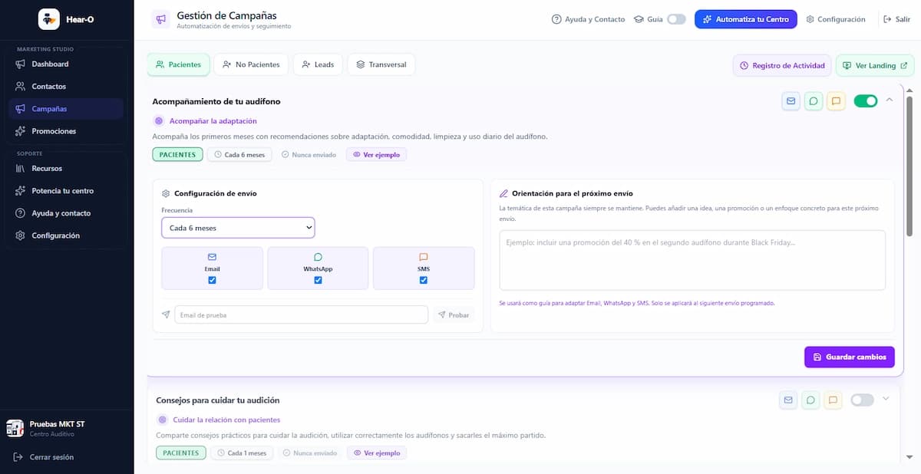921x474 pixels.
Task: Click the Hear-O logo icon
Action: pos(49,19)
